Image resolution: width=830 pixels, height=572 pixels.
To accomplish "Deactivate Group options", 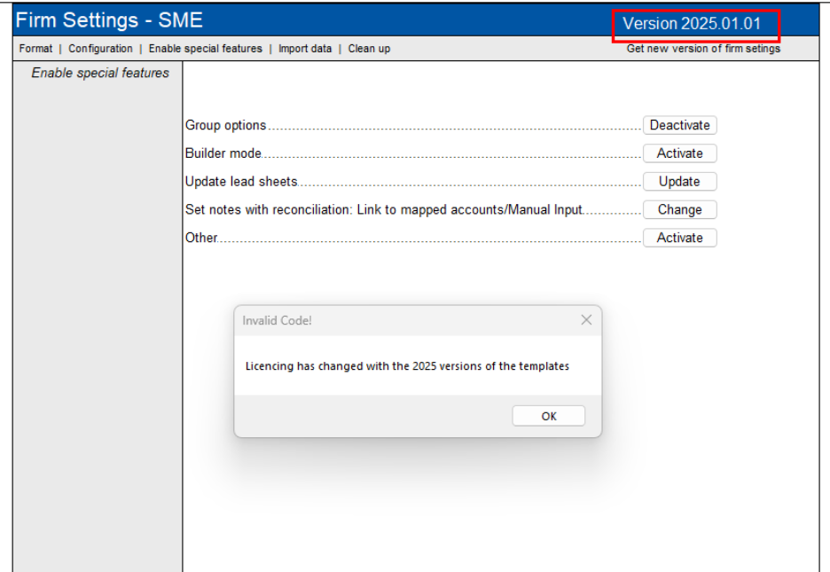I will (x=679, y=125).
